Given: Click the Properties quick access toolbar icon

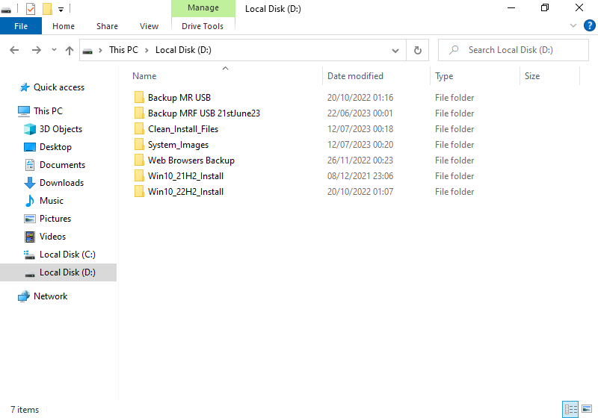Looking at the screenshot, I should tap(31, 9).
